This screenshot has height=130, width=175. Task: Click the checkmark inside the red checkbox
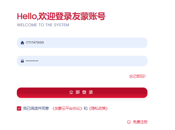(19, 109)
